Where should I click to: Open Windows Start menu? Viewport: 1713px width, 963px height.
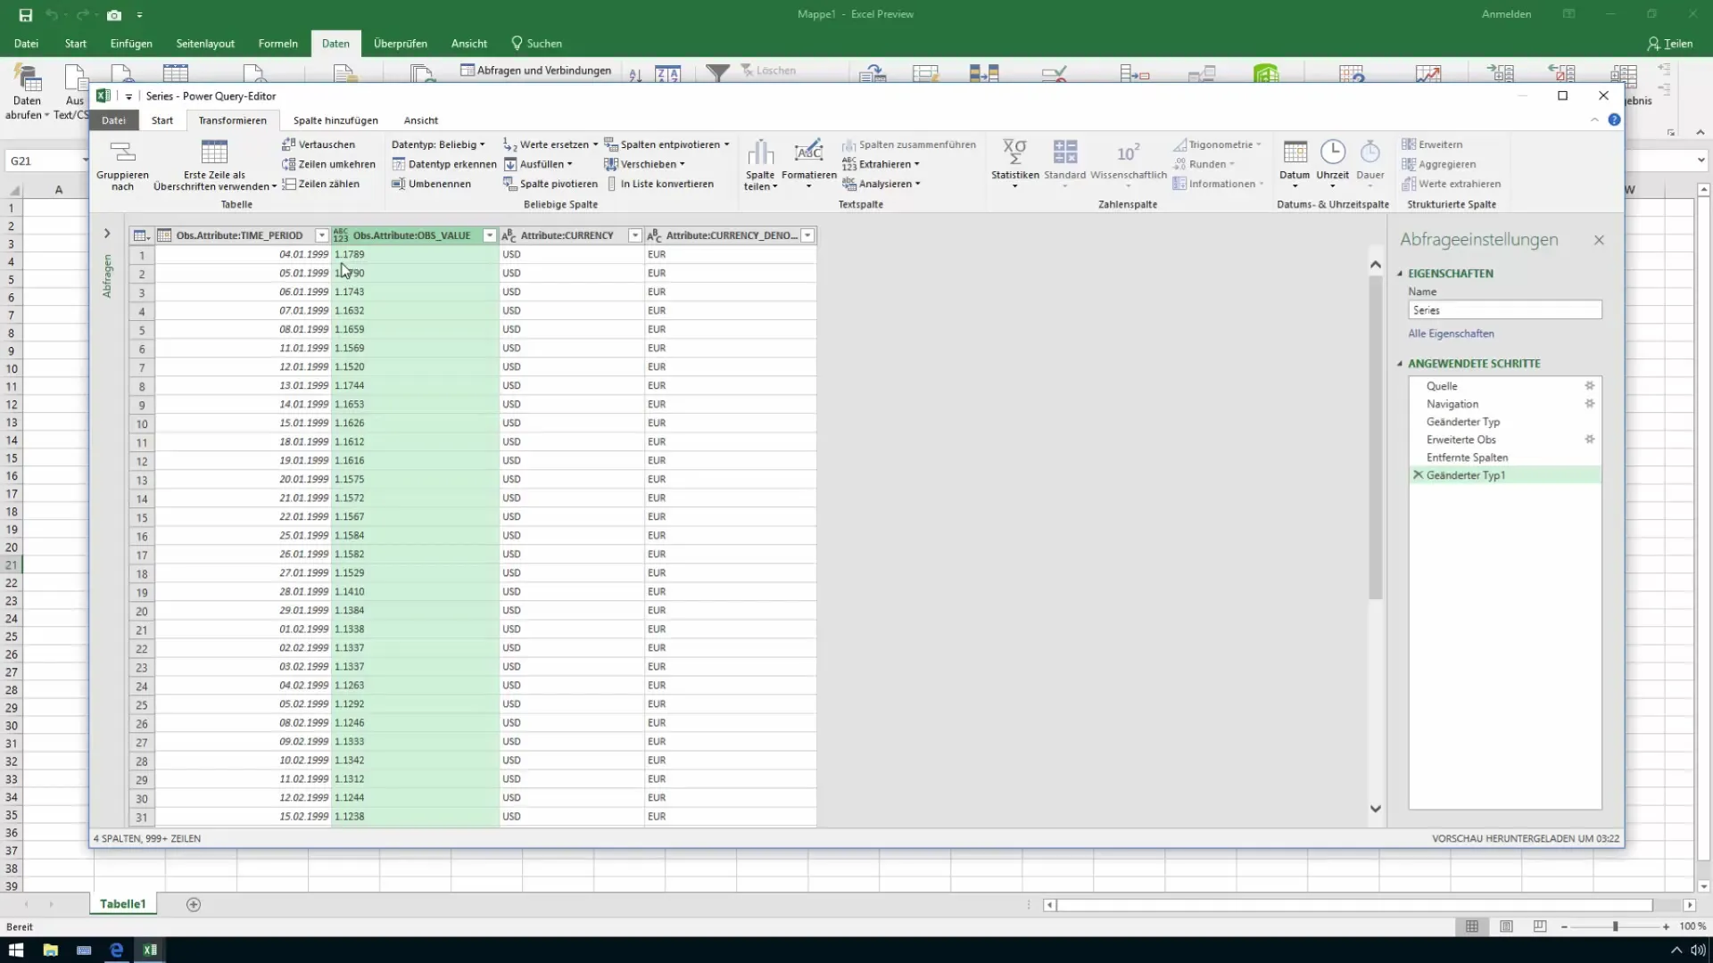tap(15, 950)
